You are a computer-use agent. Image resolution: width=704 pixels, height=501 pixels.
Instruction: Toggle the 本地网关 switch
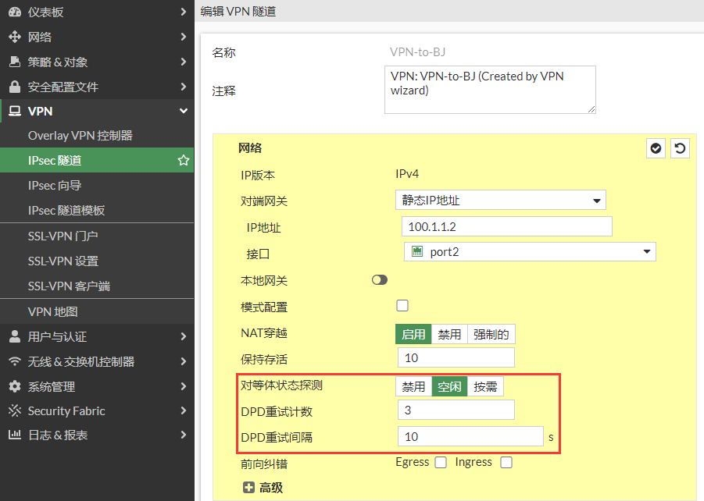click(x=380, y=280)
